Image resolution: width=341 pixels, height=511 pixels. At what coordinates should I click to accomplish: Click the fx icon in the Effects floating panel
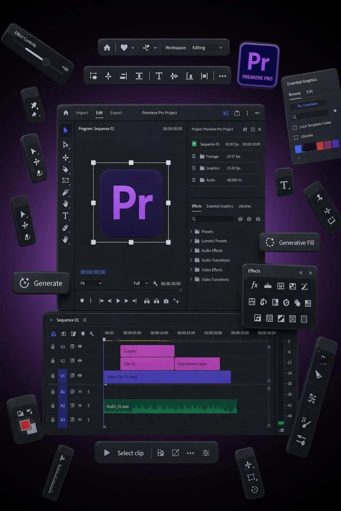(x=254, y=285)
